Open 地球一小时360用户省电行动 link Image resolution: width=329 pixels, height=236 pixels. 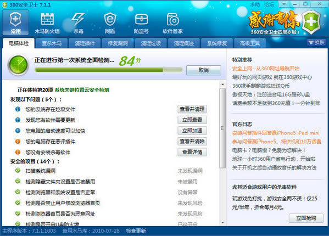click(274, 159)
